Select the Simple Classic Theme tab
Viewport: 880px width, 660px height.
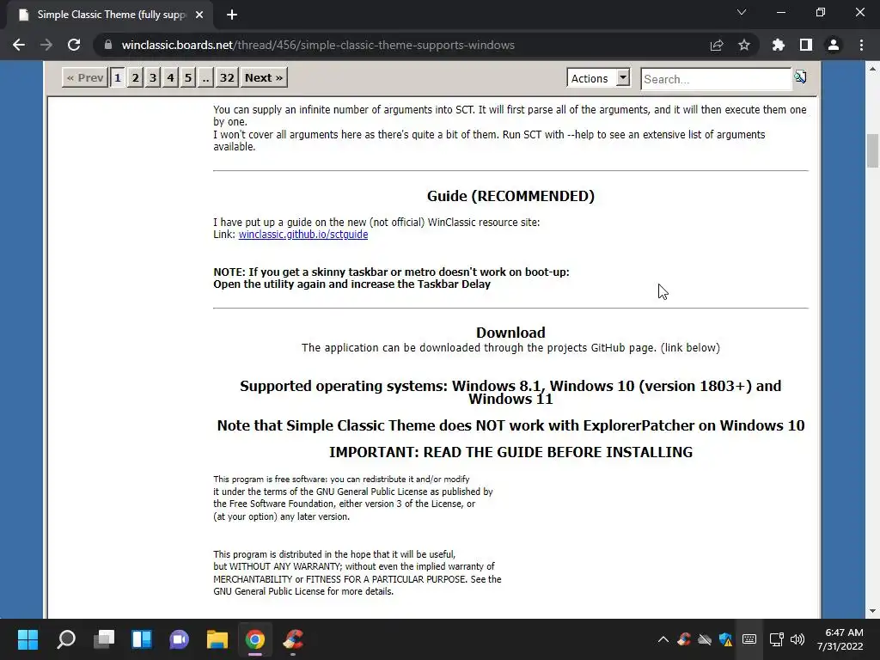pyautogui.click(x=110, y=15)
